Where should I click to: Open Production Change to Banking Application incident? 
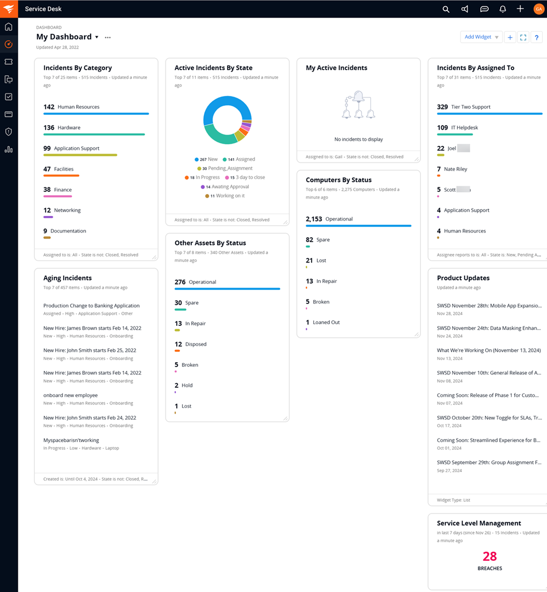pos(91,306)
